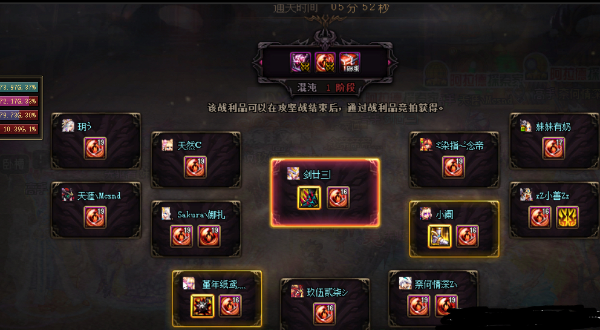Click the right pink arrow of loot box
Image resolution: width=600 pixels, height=330 pixels.
389,62
